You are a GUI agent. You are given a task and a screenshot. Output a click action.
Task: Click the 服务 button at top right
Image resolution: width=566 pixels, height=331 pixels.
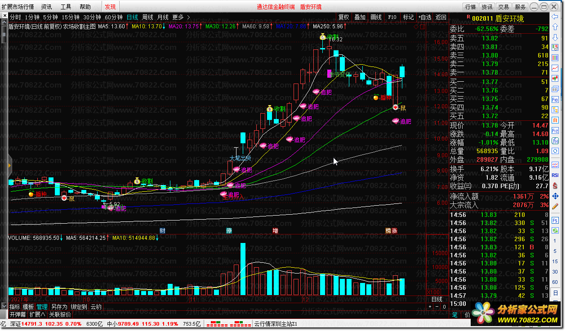click(520, 7)
